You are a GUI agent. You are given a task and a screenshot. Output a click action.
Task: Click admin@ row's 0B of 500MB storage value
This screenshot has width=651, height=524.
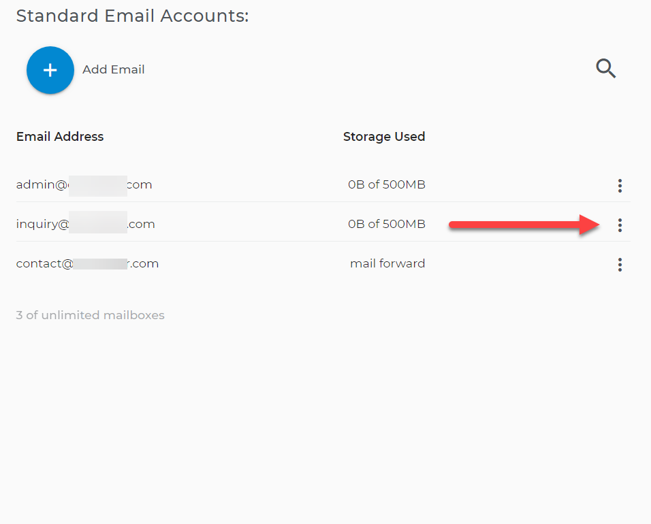pos(386,184)
